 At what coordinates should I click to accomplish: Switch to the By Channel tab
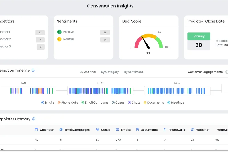pos(87,72)
